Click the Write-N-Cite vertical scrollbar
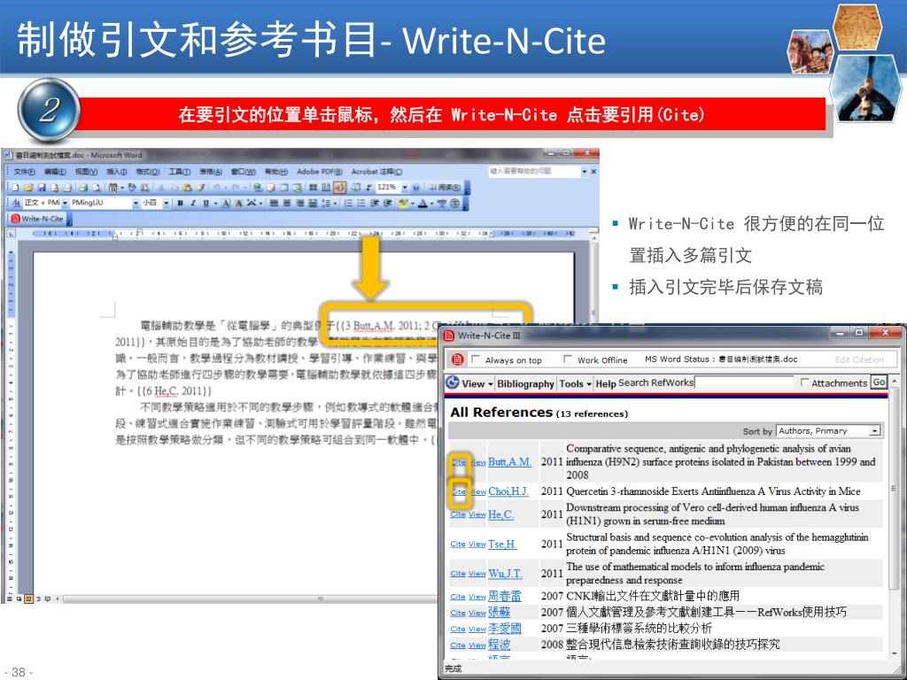The image size is (907, 680). (x=894, y=516)
